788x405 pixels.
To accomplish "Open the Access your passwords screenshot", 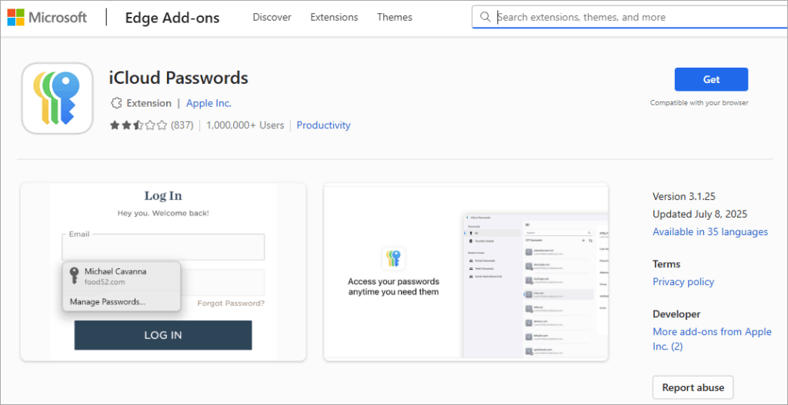I will coord(466,272).
